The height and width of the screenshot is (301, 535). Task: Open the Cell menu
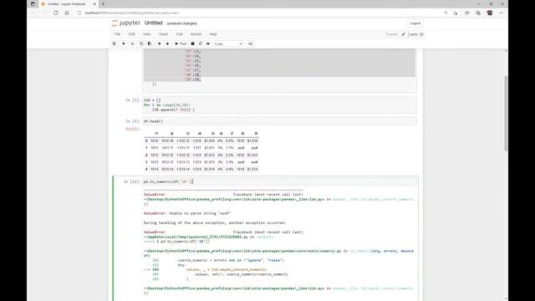click(x=180, y=34)
